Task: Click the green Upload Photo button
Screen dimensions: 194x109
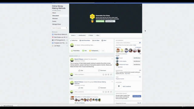Action: (x=100, y=21)
